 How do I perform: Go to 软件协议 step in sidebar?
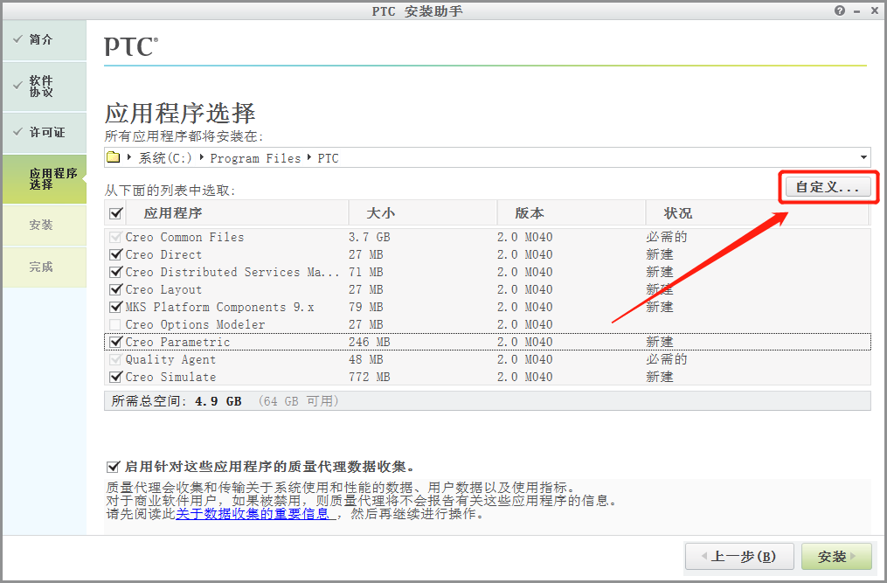pos(45,86)
